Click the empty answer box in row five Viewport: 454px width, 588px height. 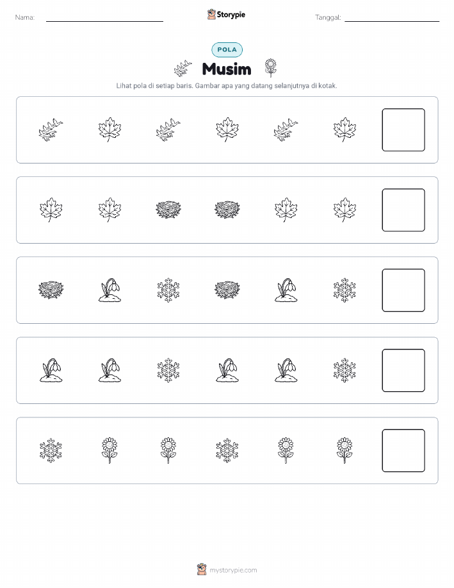click(x=403, y=450)
